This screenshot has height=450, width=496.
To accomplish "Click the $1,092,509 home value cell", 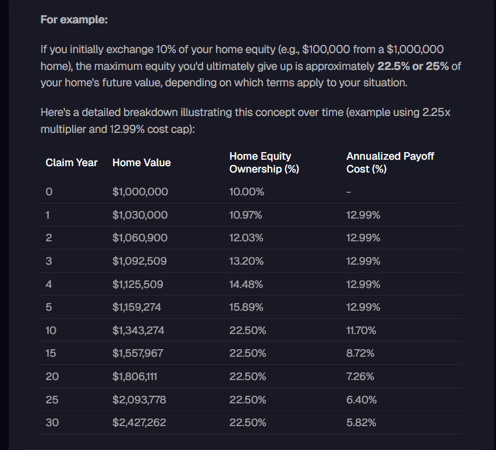I will [139, 261].
